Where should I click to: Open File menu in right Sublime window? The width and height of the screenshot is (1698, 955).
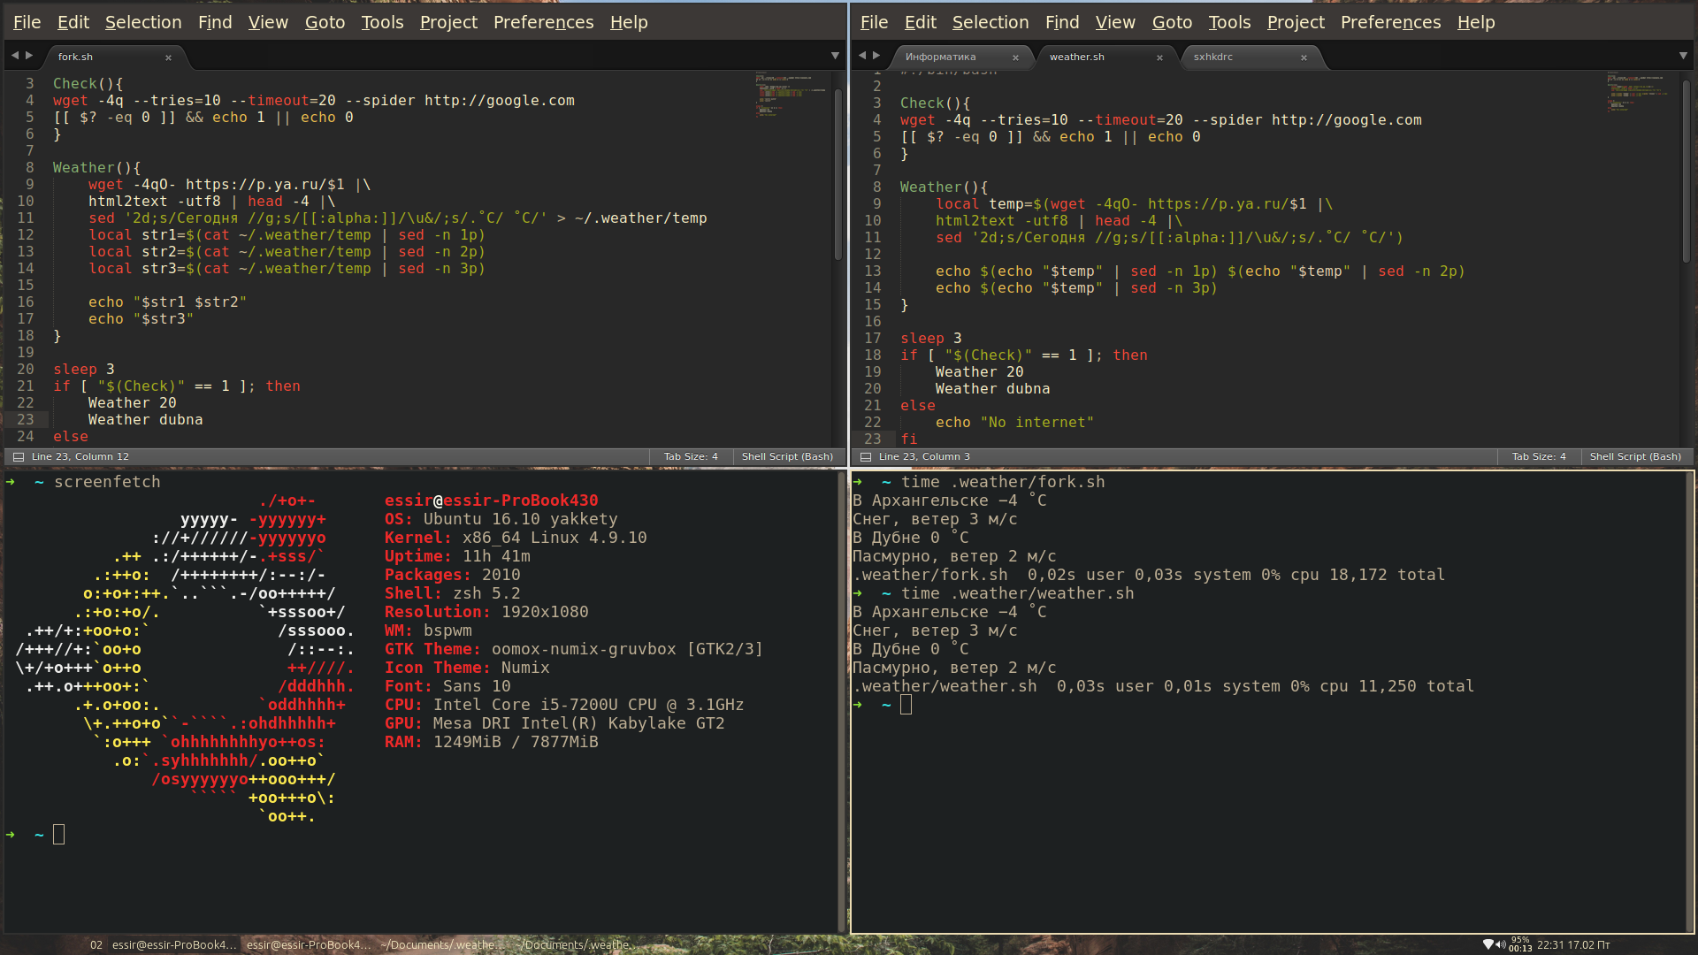tap(874, 22)
